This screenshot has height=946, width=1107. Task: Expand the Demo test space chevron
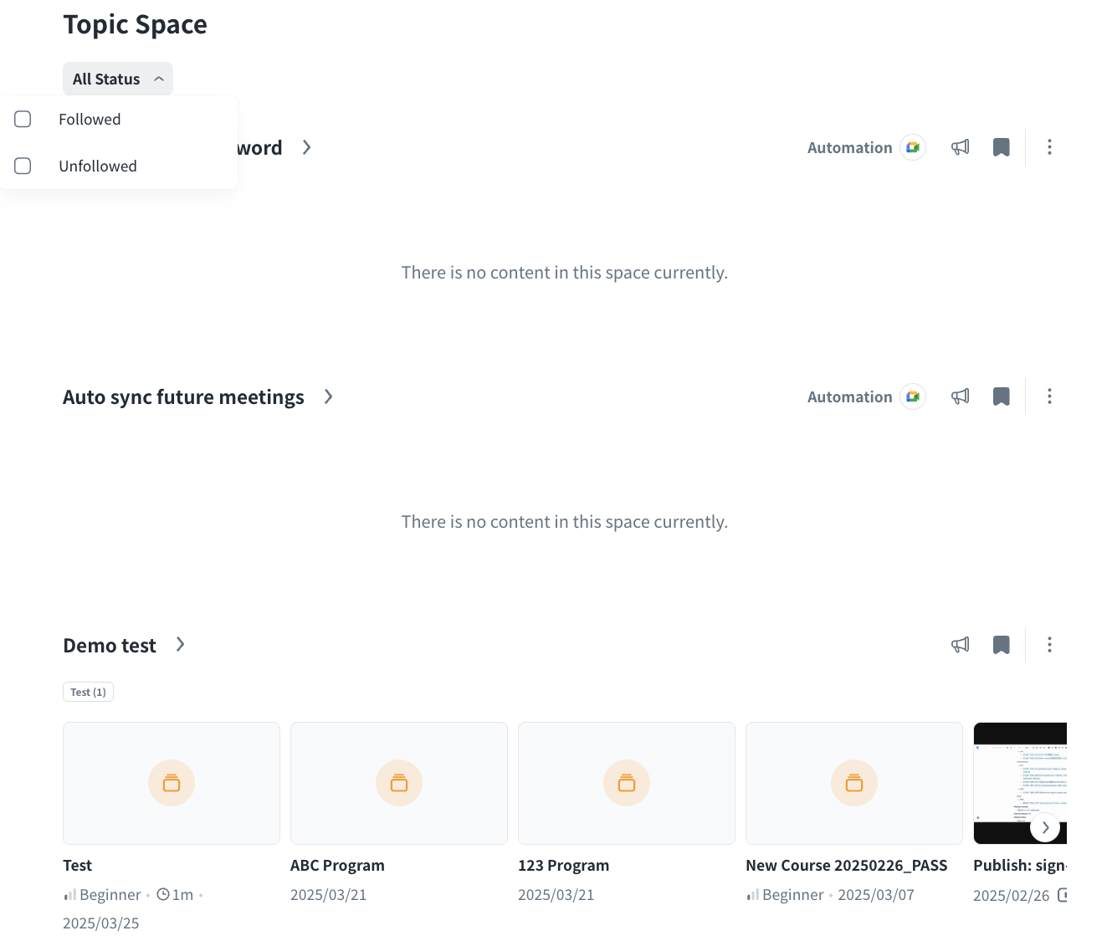click(x=180, y=645)
